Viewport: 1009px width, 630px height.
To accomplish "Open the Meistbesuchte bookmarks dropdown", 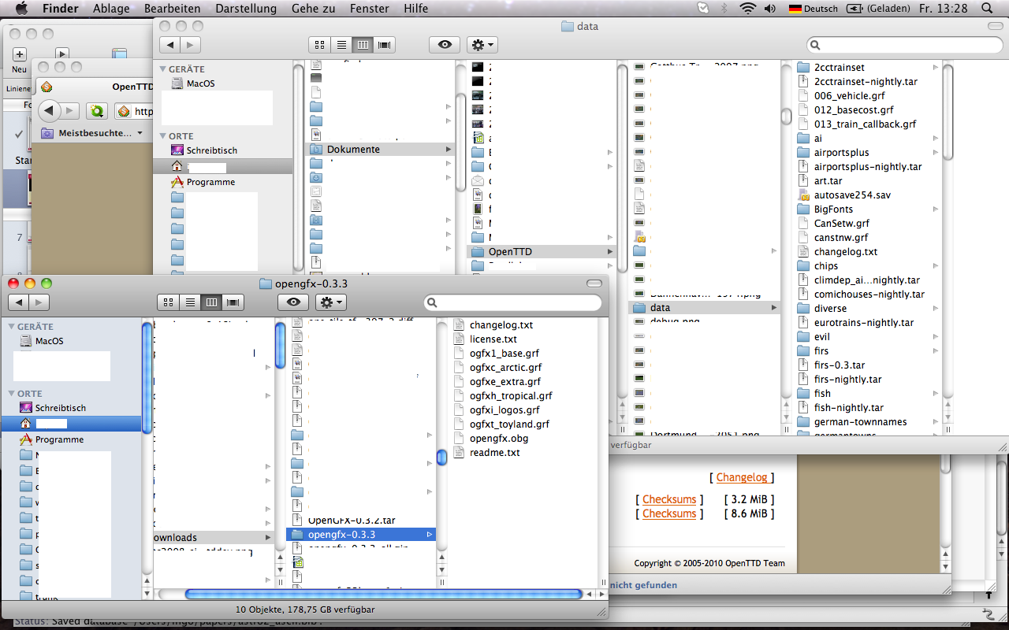I will (x=91, y=133).
